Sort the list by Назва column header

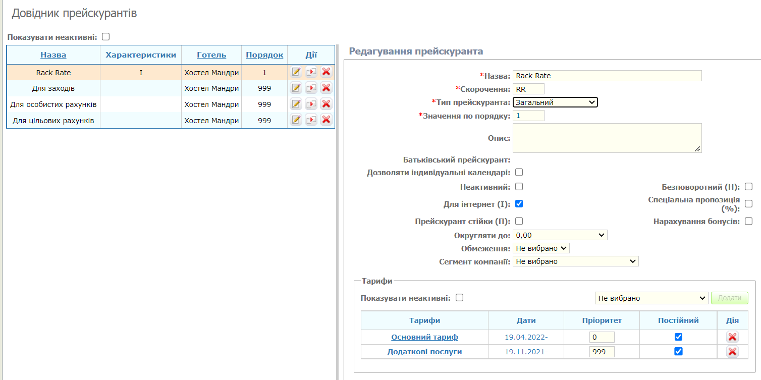[x=53, y=55]
